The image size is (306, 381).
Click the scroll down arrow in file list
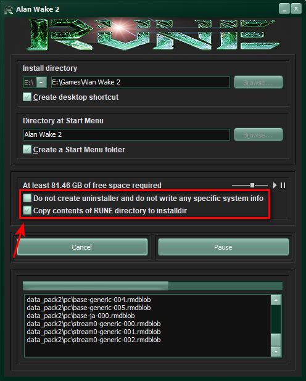(x=276, y=351)
